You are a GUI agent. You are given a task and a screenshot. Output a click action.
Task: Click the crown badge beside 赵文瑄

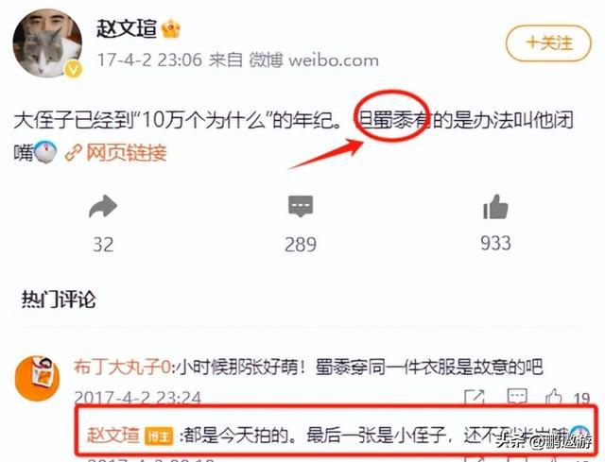click(x=171, y=29)
